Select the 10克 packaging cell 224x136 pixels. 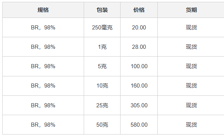(x=102, y=86)
